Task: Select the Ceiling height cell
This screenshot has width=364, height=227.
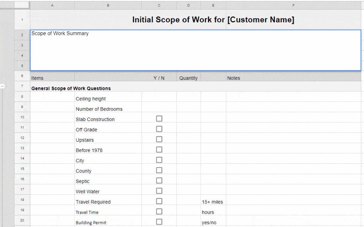Action: (108, 97)
